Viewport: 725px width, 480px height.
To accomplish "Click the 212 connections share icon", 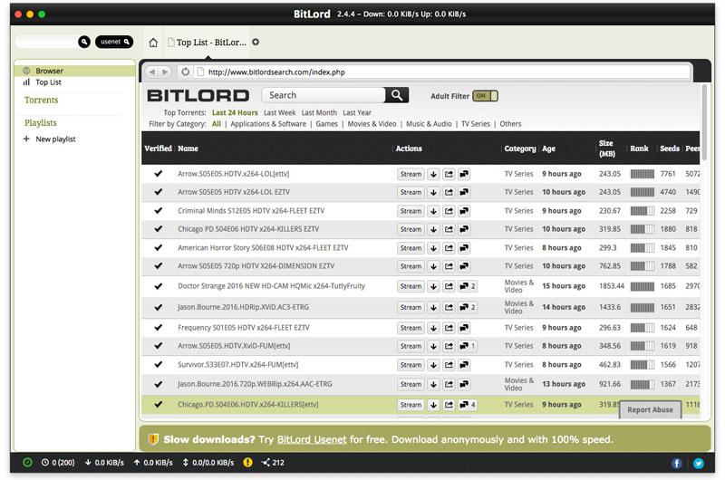I will 273,463.
